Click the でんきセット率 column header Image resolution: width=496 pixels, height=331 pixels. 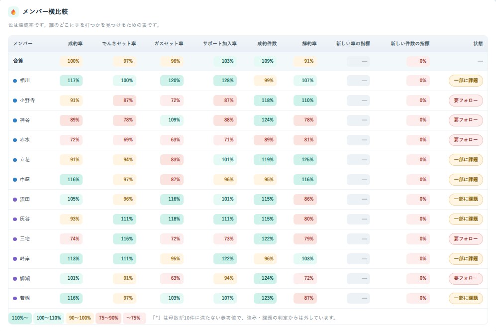(x=119, y=44)
